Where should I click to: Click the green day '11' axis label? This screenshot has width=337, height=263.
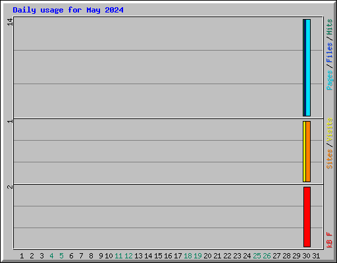coord(118,256)
